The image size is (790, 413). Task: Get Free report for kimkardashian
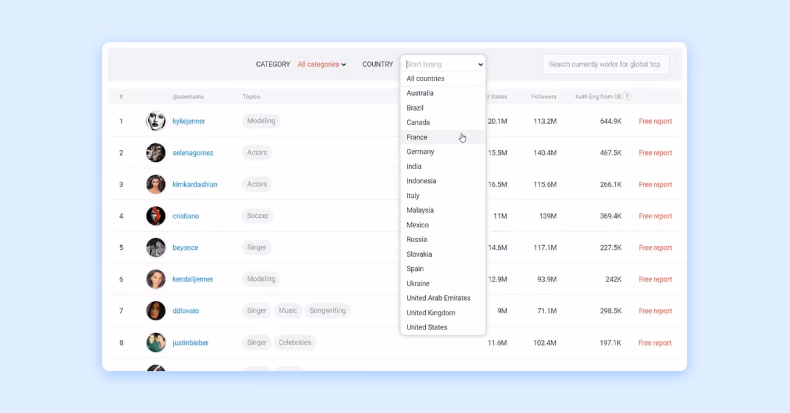655,184
